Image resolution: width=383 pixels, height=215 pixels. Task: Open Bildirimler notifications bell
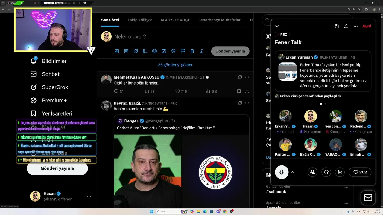[x=34, y=61]
